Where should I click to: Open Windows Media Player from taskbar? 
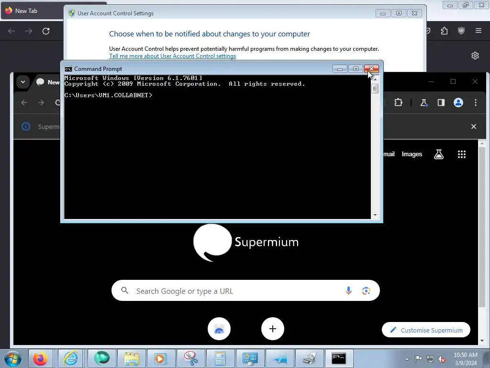(161, 358)
